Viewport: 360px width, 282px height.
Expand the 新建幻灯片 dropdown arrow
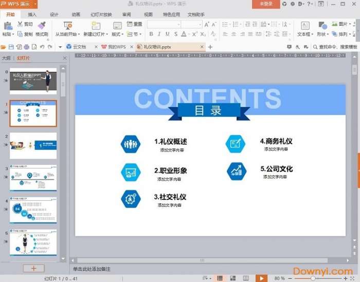coord(106,34)
